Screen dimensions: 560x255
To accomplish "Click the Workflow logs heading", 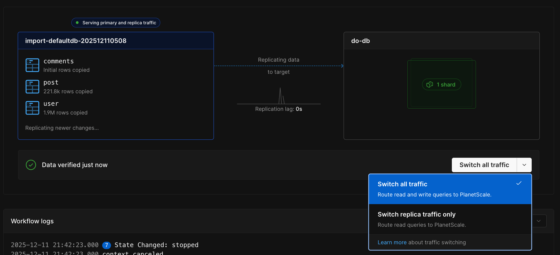I will pos(32,221).
